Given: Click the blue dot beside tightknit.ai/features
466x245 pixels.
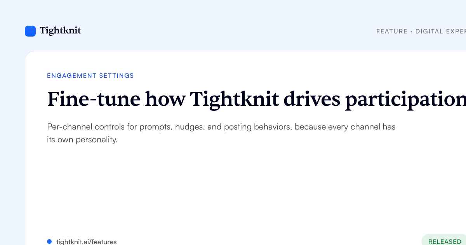Looking at the screenshot, I should click(49, 241).
